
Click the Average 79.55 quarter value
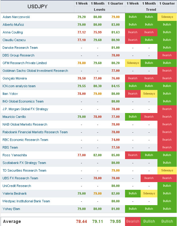point(116,221)
